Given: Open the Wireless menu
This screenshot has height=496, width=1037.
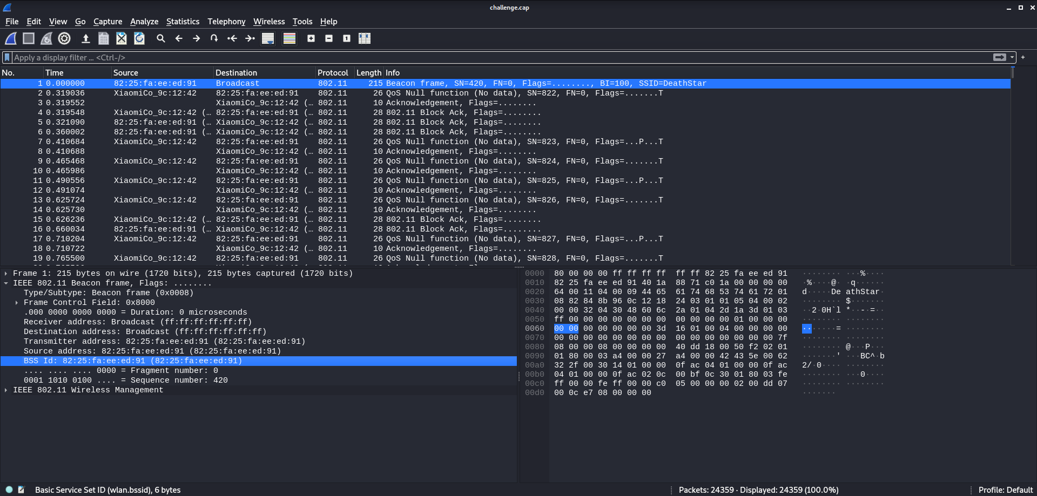Looking at the screenshot, I should point(269,22).
